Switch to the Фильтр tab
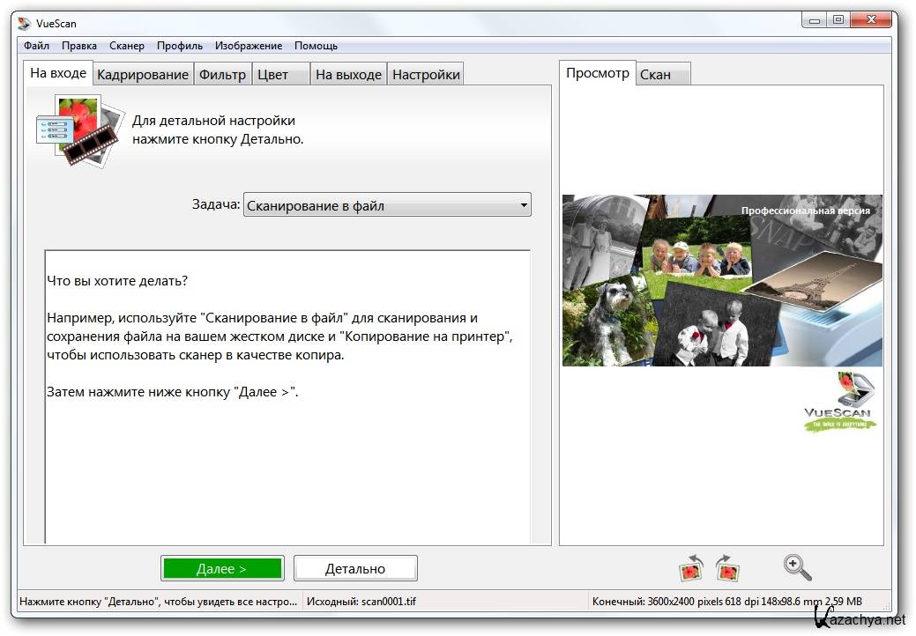Image resolution: width=916 pixels, height=636 pixels. 222,75
